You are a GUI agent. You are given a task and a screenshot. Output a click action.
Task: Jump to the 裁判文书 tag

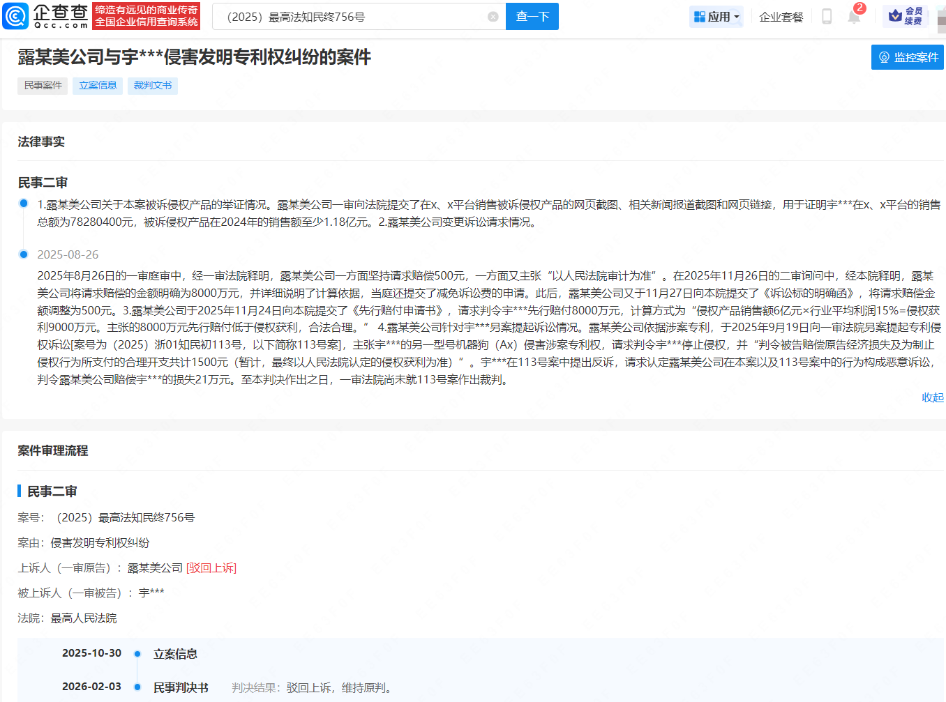[153, 86]
